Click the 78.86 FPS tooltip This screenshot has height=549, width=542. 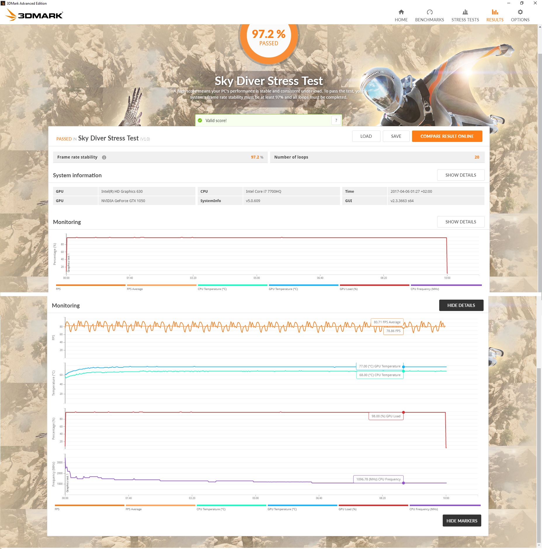[393, 331]
